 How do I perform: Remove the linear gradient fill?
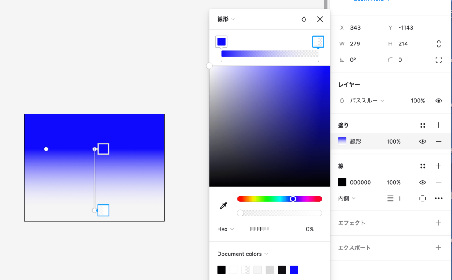(438, 141)
